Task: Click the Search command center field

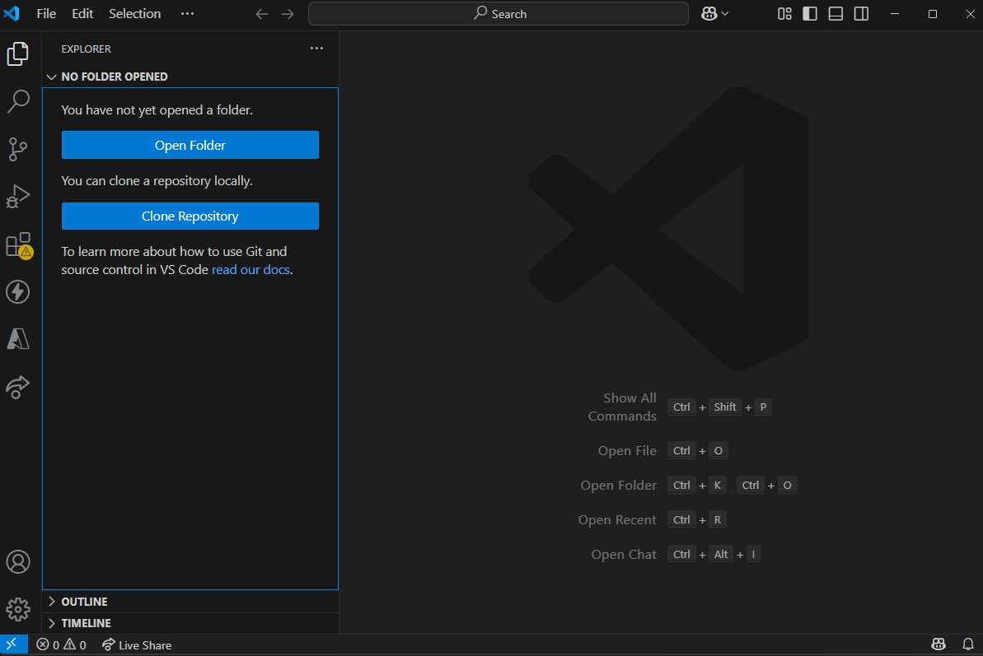Action: [499, 14]
